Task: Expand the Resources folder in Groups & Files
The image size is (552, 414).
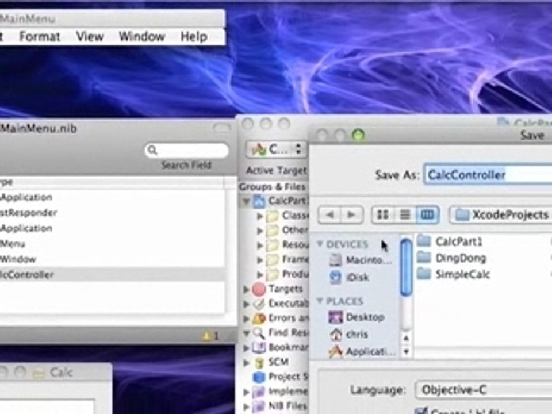Action: (x=260, y=245)
